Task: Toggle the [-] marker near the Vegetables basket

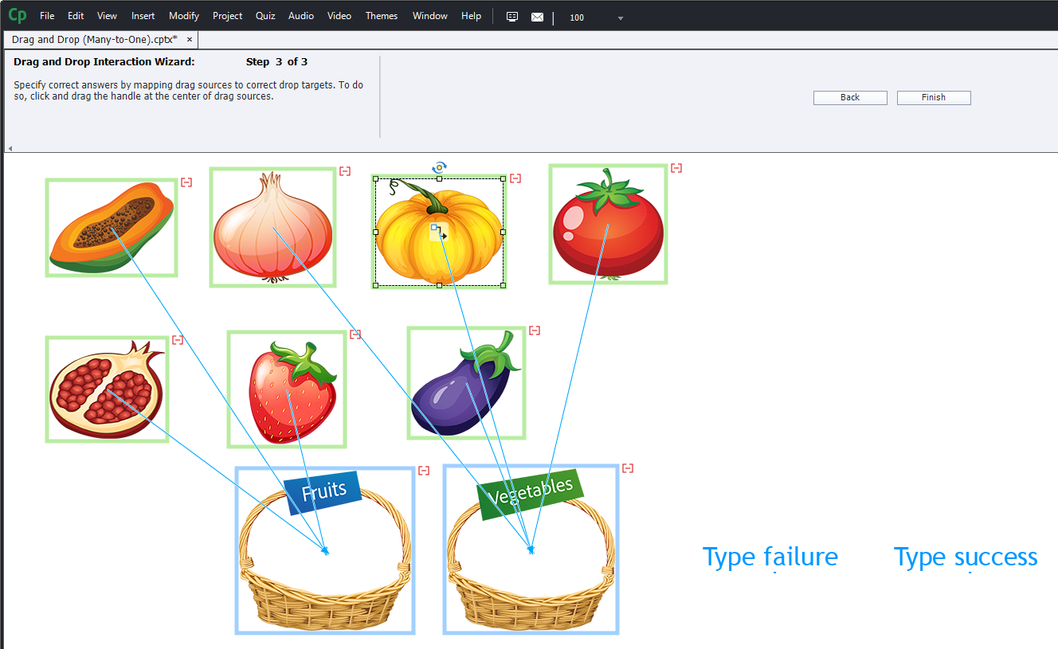Action: [628, 468]
